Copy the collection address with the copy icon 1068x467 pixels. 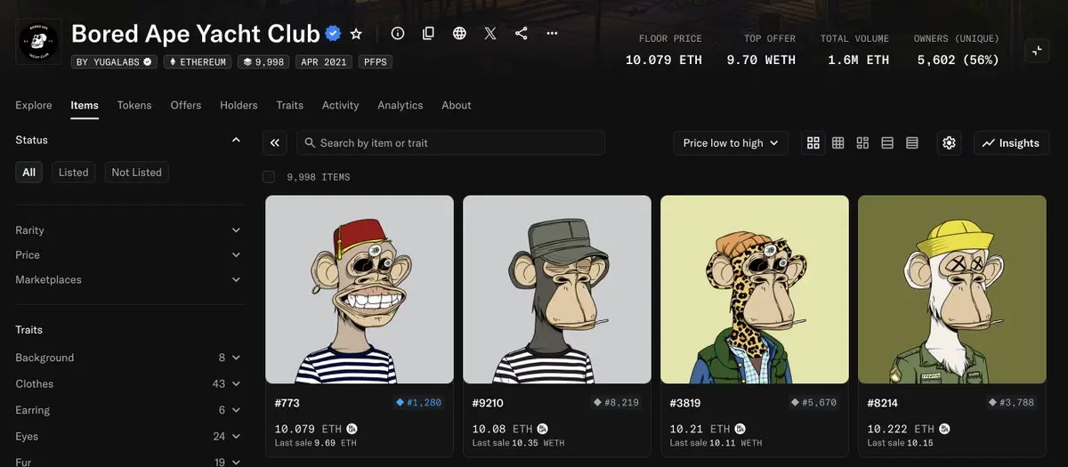click(428, 34)
